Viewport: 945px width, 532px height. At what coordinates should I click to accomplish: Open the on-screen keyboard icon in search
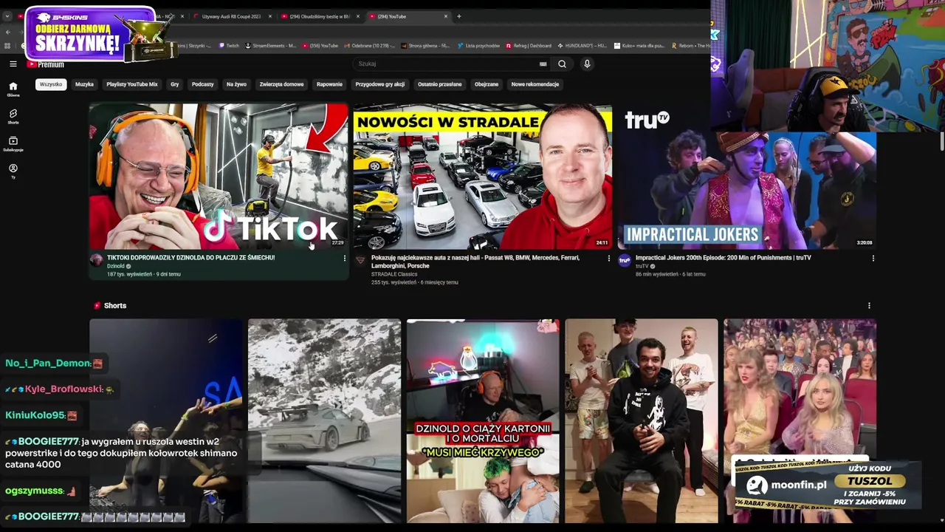tap(543, 64)
